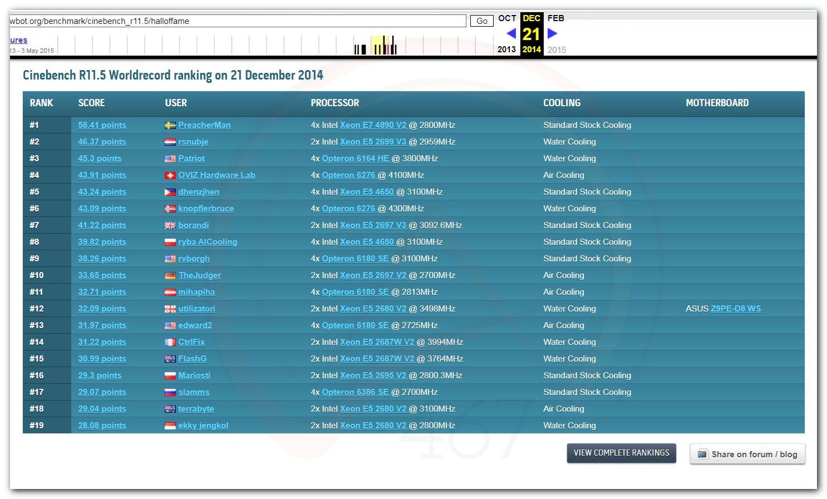827x499 pixels.
Task: Open the Xeon E5 2695 V2 processor link
Action: 373,376
